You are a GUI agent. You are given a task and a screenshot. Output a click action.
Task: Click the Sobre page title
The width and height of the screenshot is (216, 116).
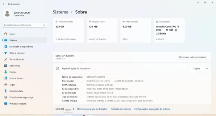pos(81,12)
